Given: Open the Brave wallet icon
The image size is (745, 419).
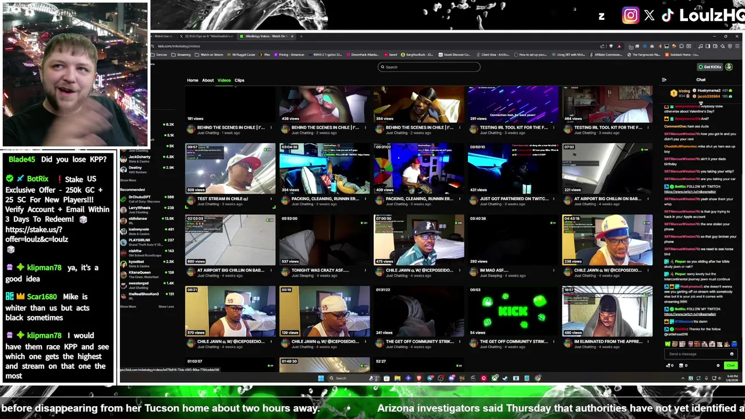Looking at the screenshot, I should (715, 46).
